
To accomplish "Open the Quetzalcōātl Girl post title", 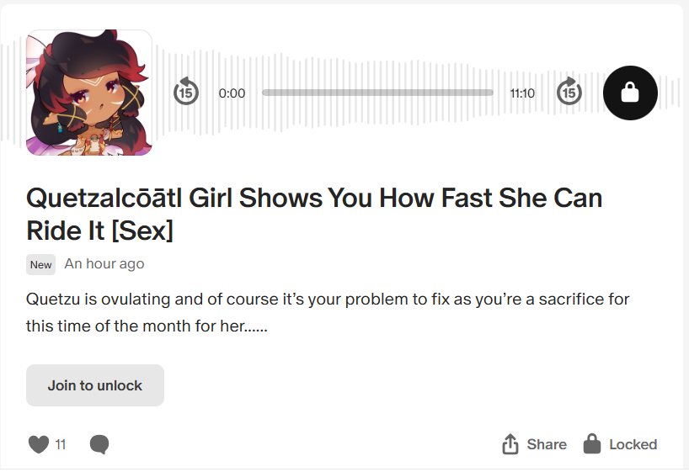I will click(x=314, y=214).
